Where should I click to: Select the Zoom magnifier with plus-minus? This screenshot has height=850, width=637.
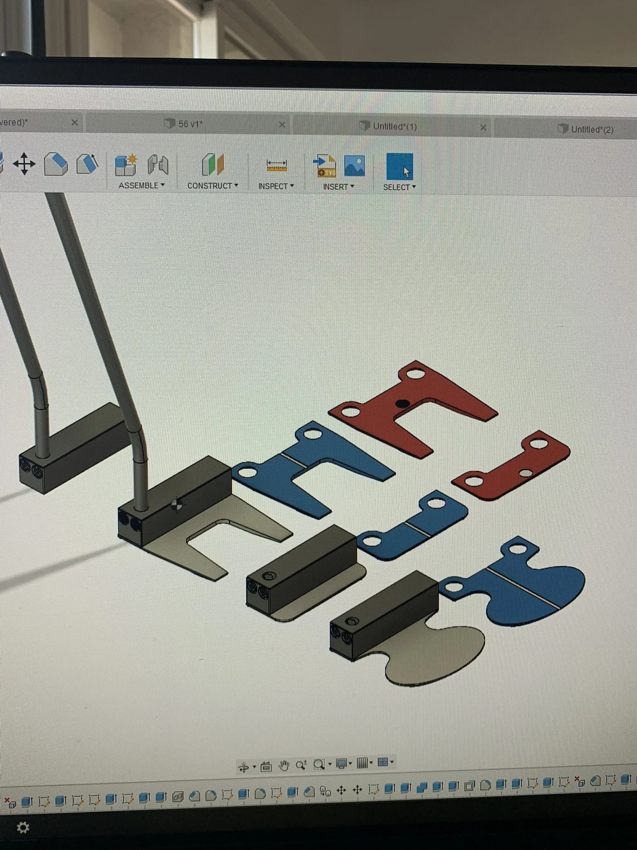tap(301, 765)
